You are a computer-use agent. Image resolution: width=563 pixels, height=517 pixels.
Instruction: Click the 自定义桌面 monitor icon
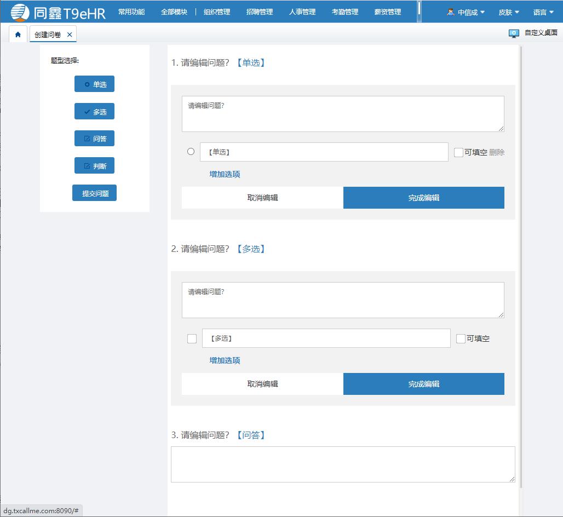pos(513,33)
